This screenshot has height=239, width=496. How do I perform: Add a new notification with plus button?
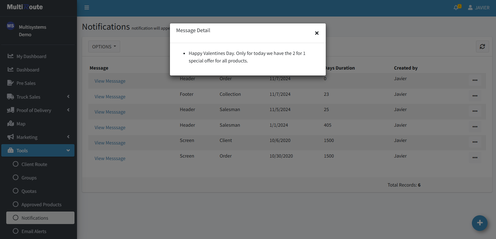pos(479,223)
